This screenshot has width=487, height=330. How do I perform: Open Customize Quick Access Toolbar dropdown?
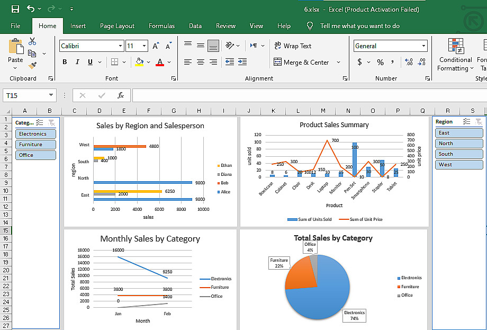tap(71, 9)
